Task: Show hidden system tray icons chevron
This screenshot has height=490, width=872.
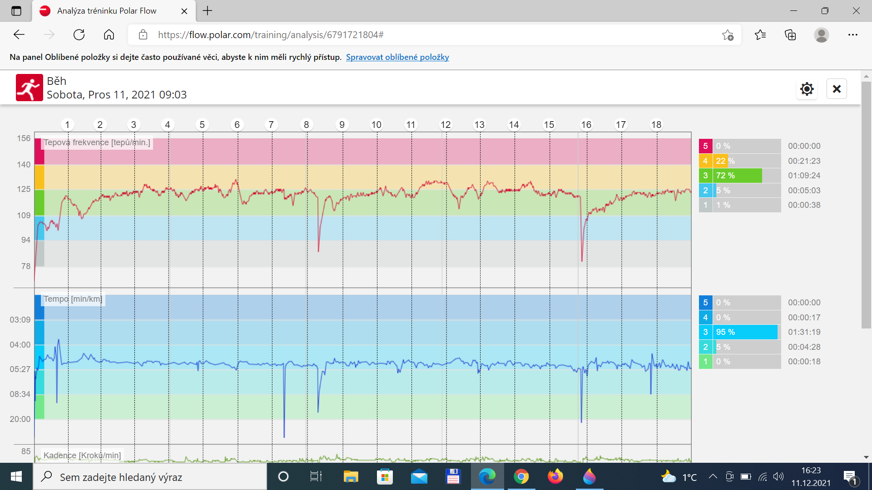Action: pos(713,476)
